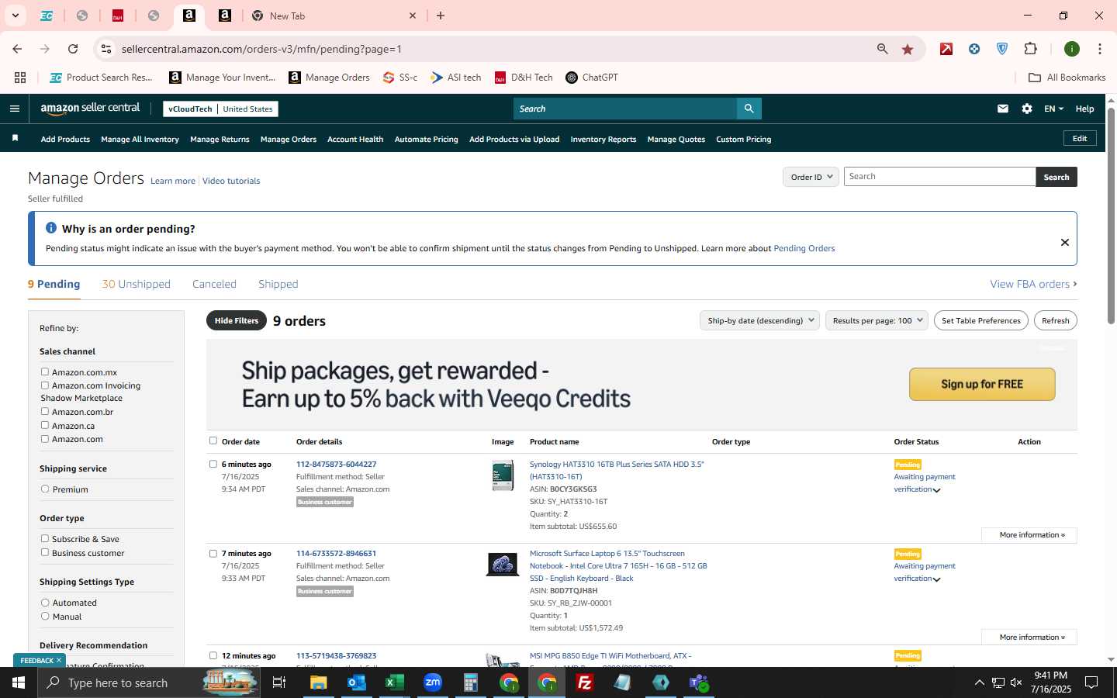Open the tab search dropdown arrow
The image size is (1117, 698).
click(16, 16)
